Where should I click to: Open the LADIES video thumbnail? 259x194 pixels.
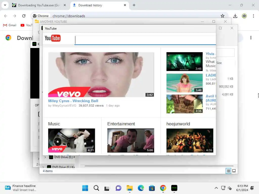[184, 83]
